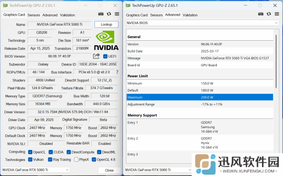283x176 pixels.
Task: Select the Default 180.0 W row
Action: tap(200, 90)
